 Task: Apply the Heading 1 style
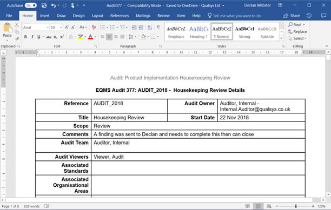198,32
